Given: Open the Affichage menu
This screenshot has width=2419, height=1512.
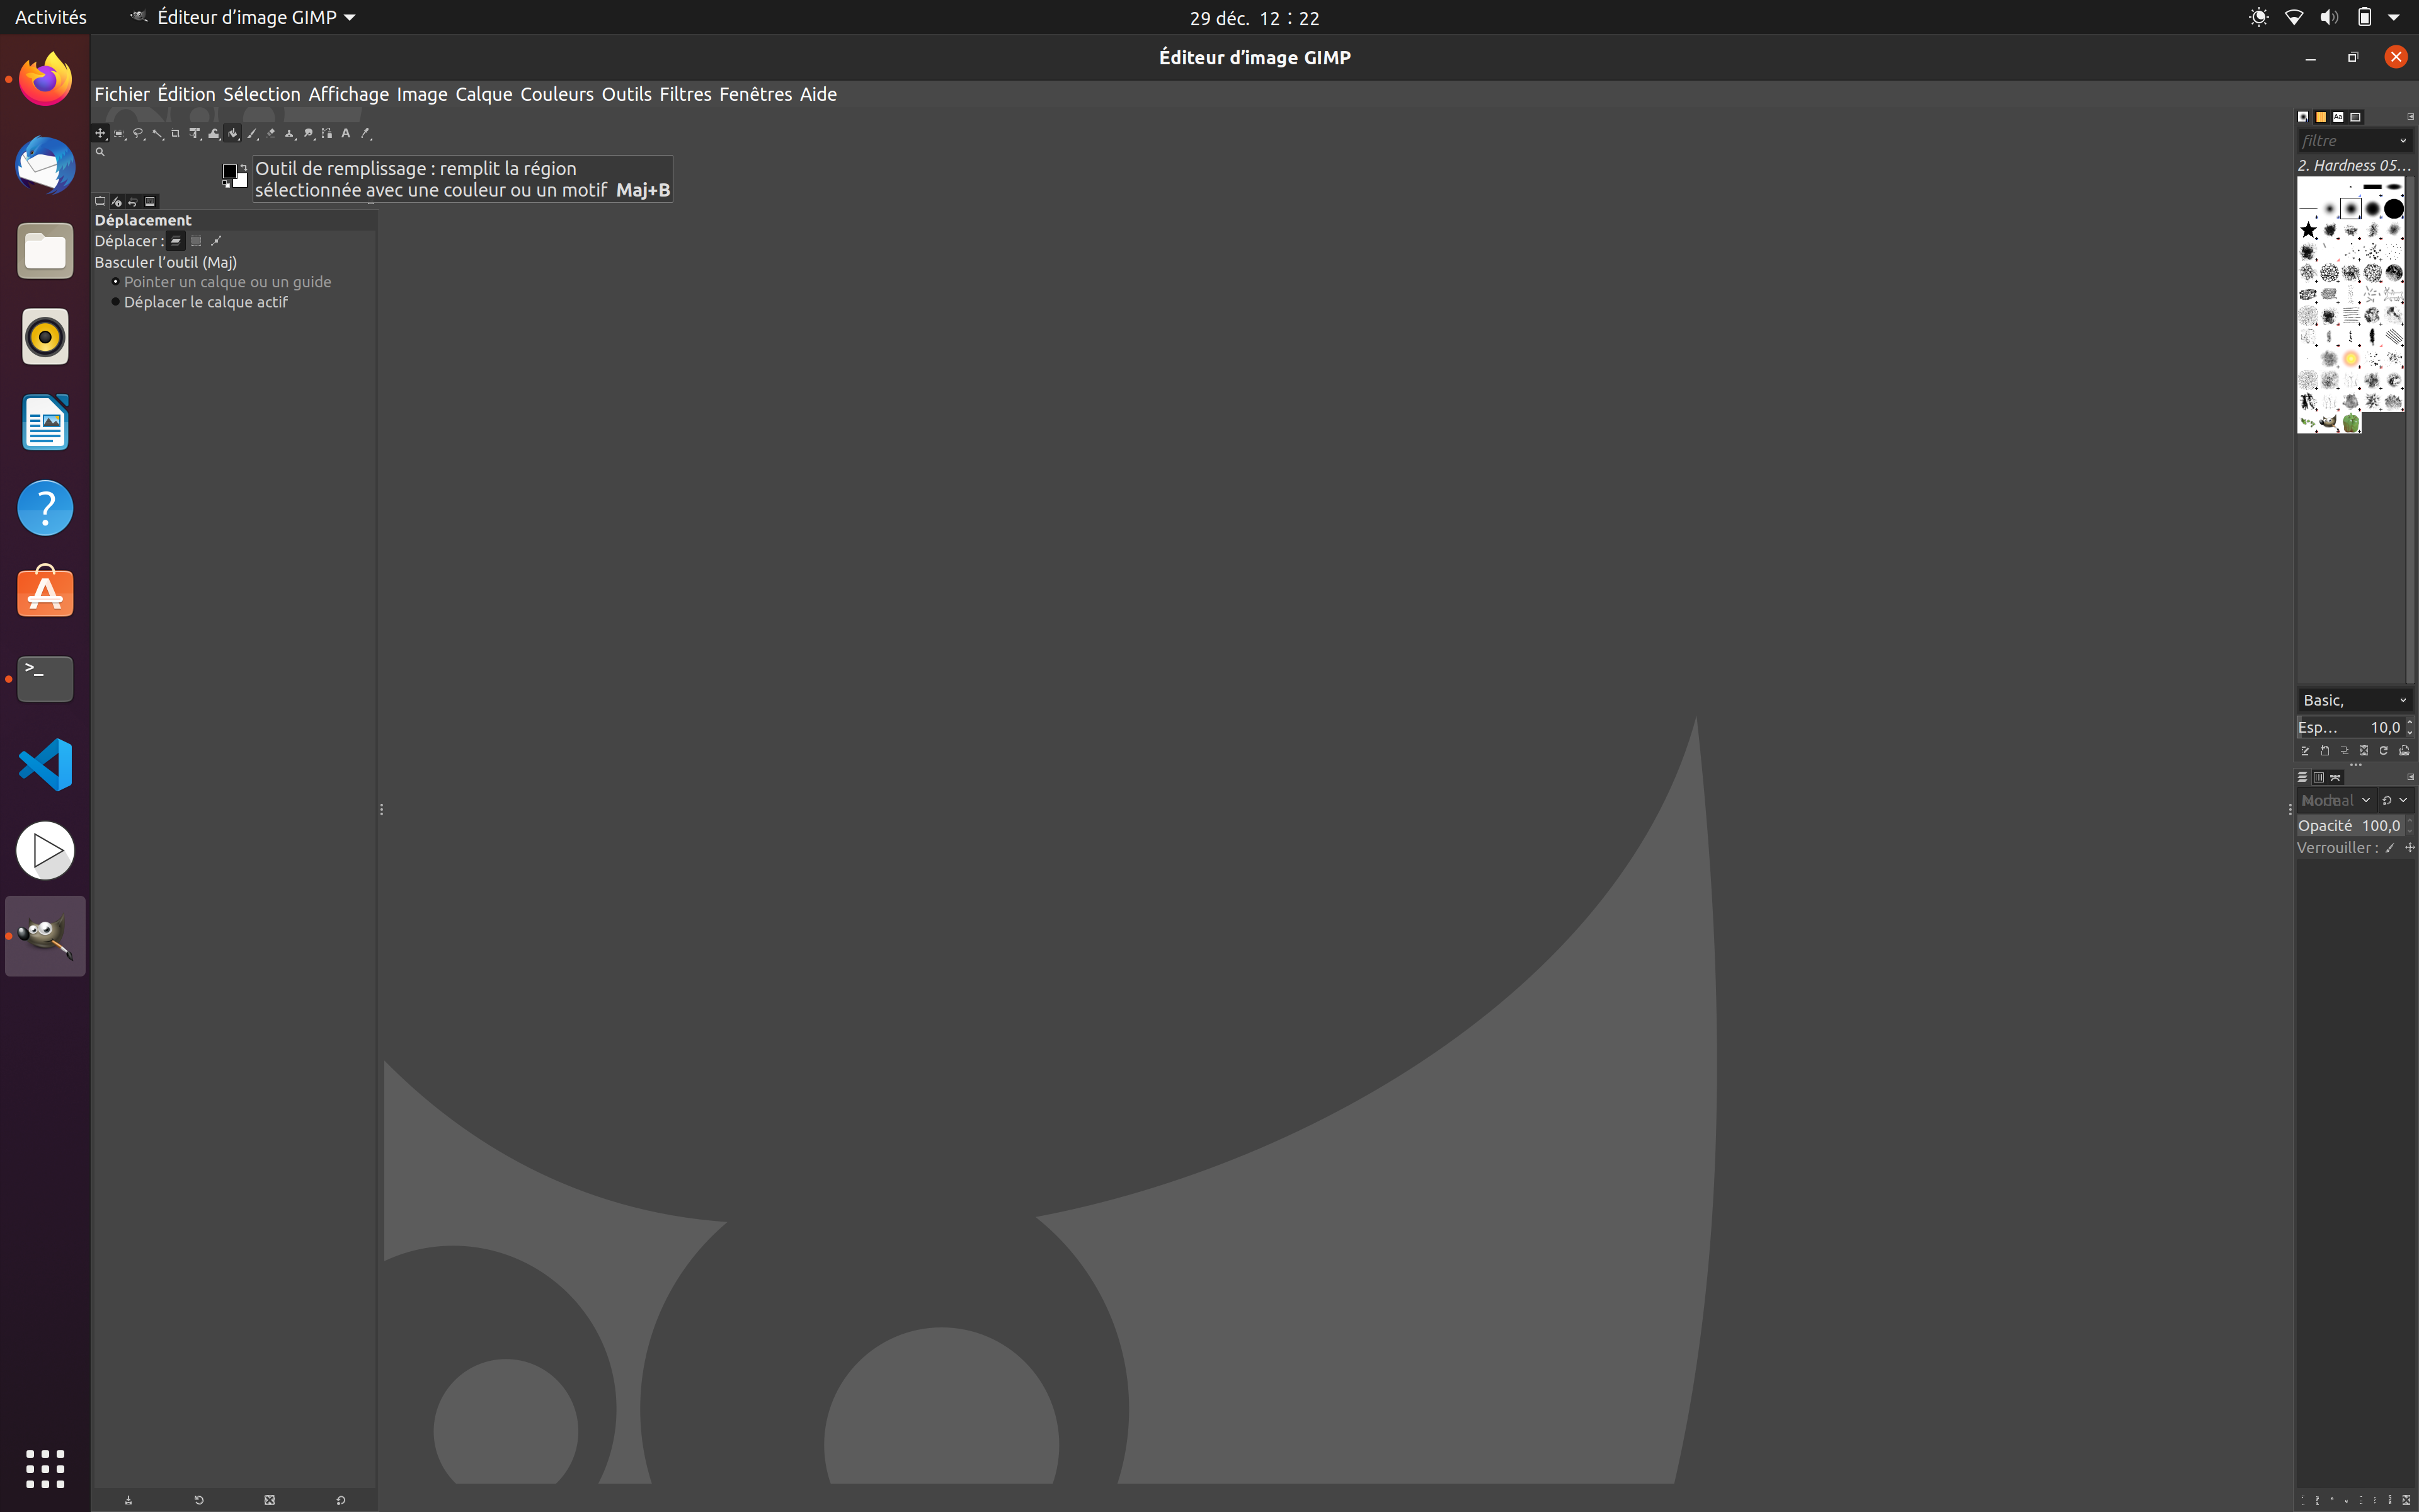Looking at the screenshot, I should click(348, 94).
